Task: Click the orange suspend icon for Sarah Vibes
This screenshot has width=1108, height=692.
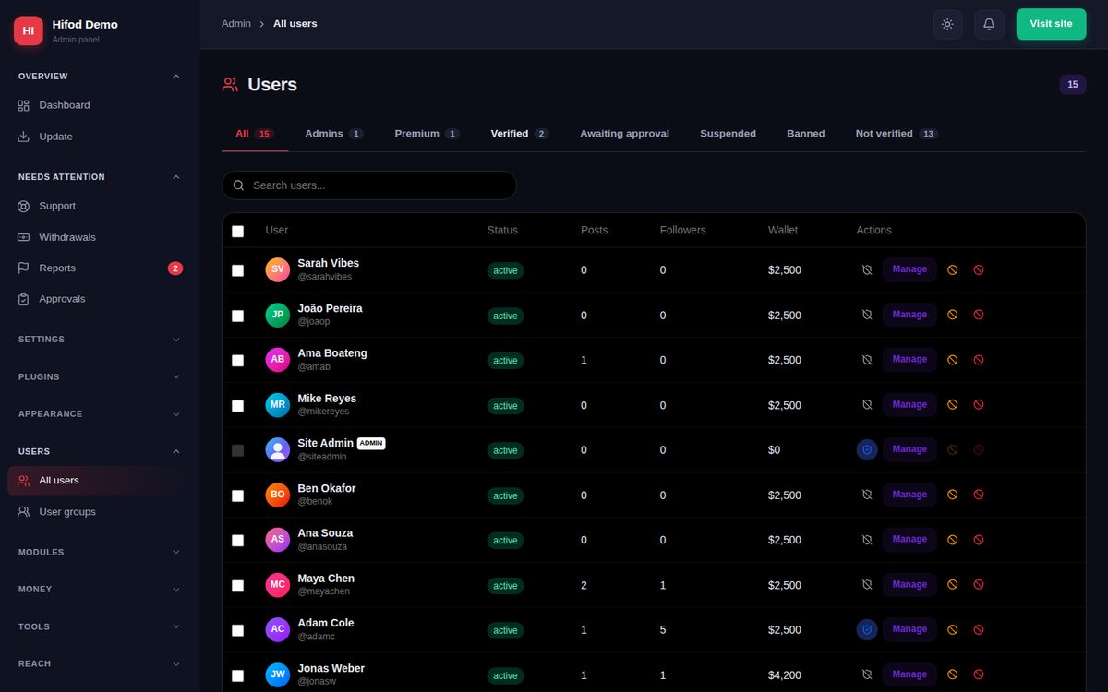Action: pyautogui.click(x=952, y=270)
